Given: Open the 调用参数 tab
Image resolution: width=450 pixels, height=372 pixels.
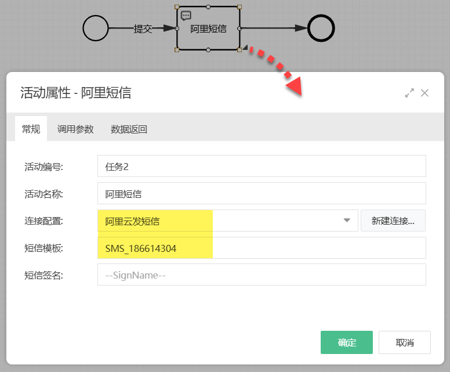Looking at the screenshot, I should [x=75, y=129].
